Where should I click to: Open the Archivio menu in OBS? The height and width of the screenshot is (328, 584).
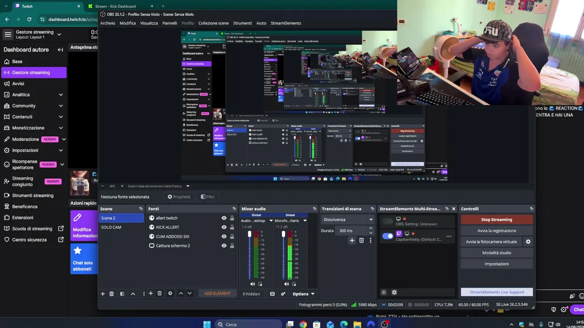pyautogui.click(x=108, y=23)
